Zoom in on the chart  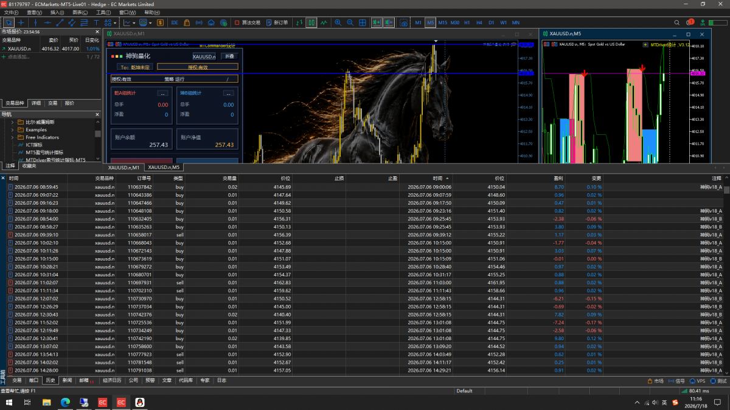point(338,22)
